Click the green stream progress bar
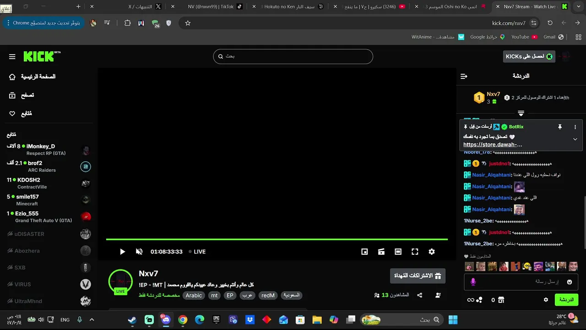Viewport: 586px width, 330px height. coord(277,239)
